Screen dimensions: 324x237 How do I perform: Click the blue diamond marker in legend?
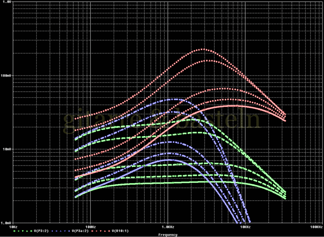[52, 231]
